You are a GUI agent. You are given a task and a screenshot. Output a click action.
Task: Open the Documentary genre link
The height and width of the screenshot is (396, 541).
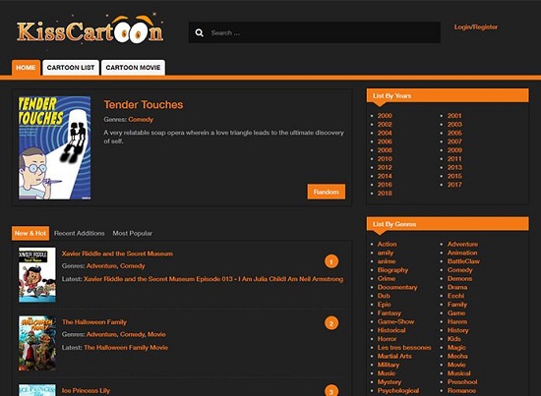coord(397,288)
